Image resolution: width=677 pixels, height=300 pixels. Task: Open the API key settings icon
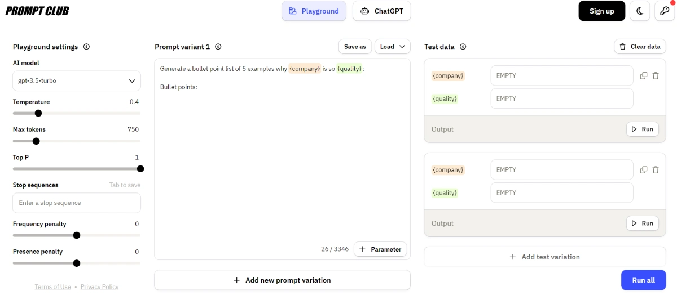[x=665, y=11]
